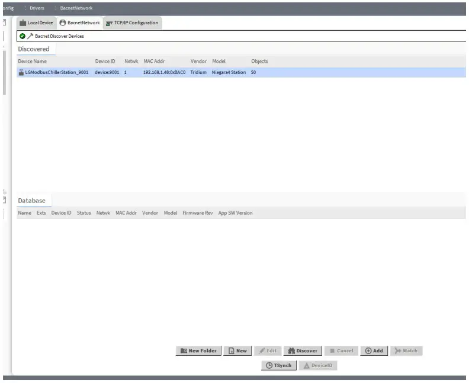Click the BacnetNetwork breadcrumb in the path bar
This screenshot has width=469, height=383.
click(x=76, y=8)
